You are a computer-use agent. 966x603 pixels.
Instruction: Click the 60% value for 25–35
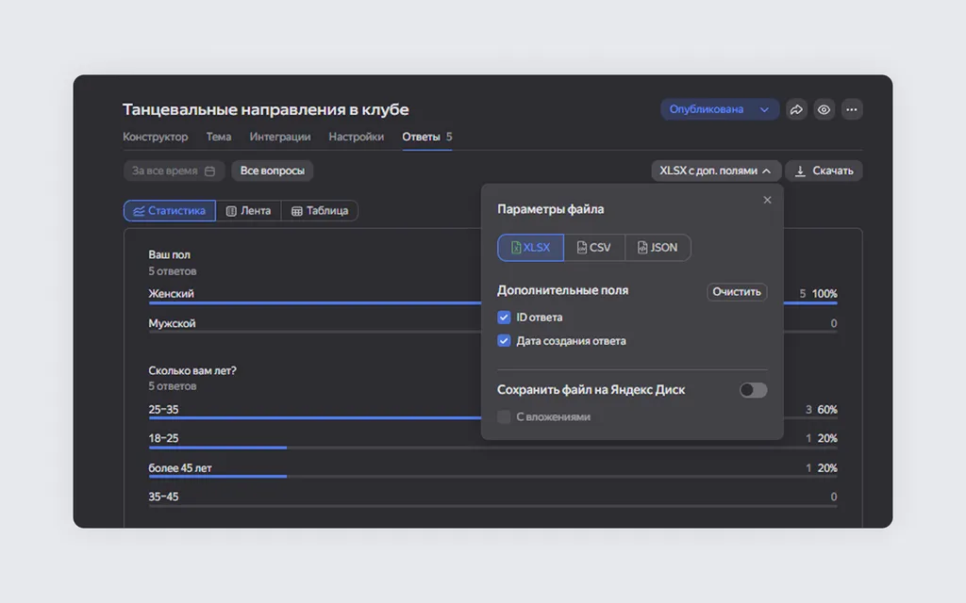pos(826,409)
